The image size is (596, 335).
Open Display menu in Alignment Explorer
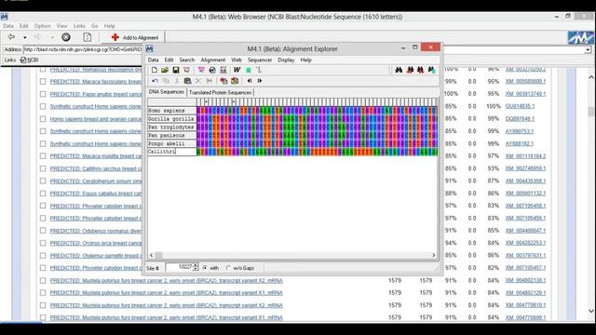[x=286, y=60]
